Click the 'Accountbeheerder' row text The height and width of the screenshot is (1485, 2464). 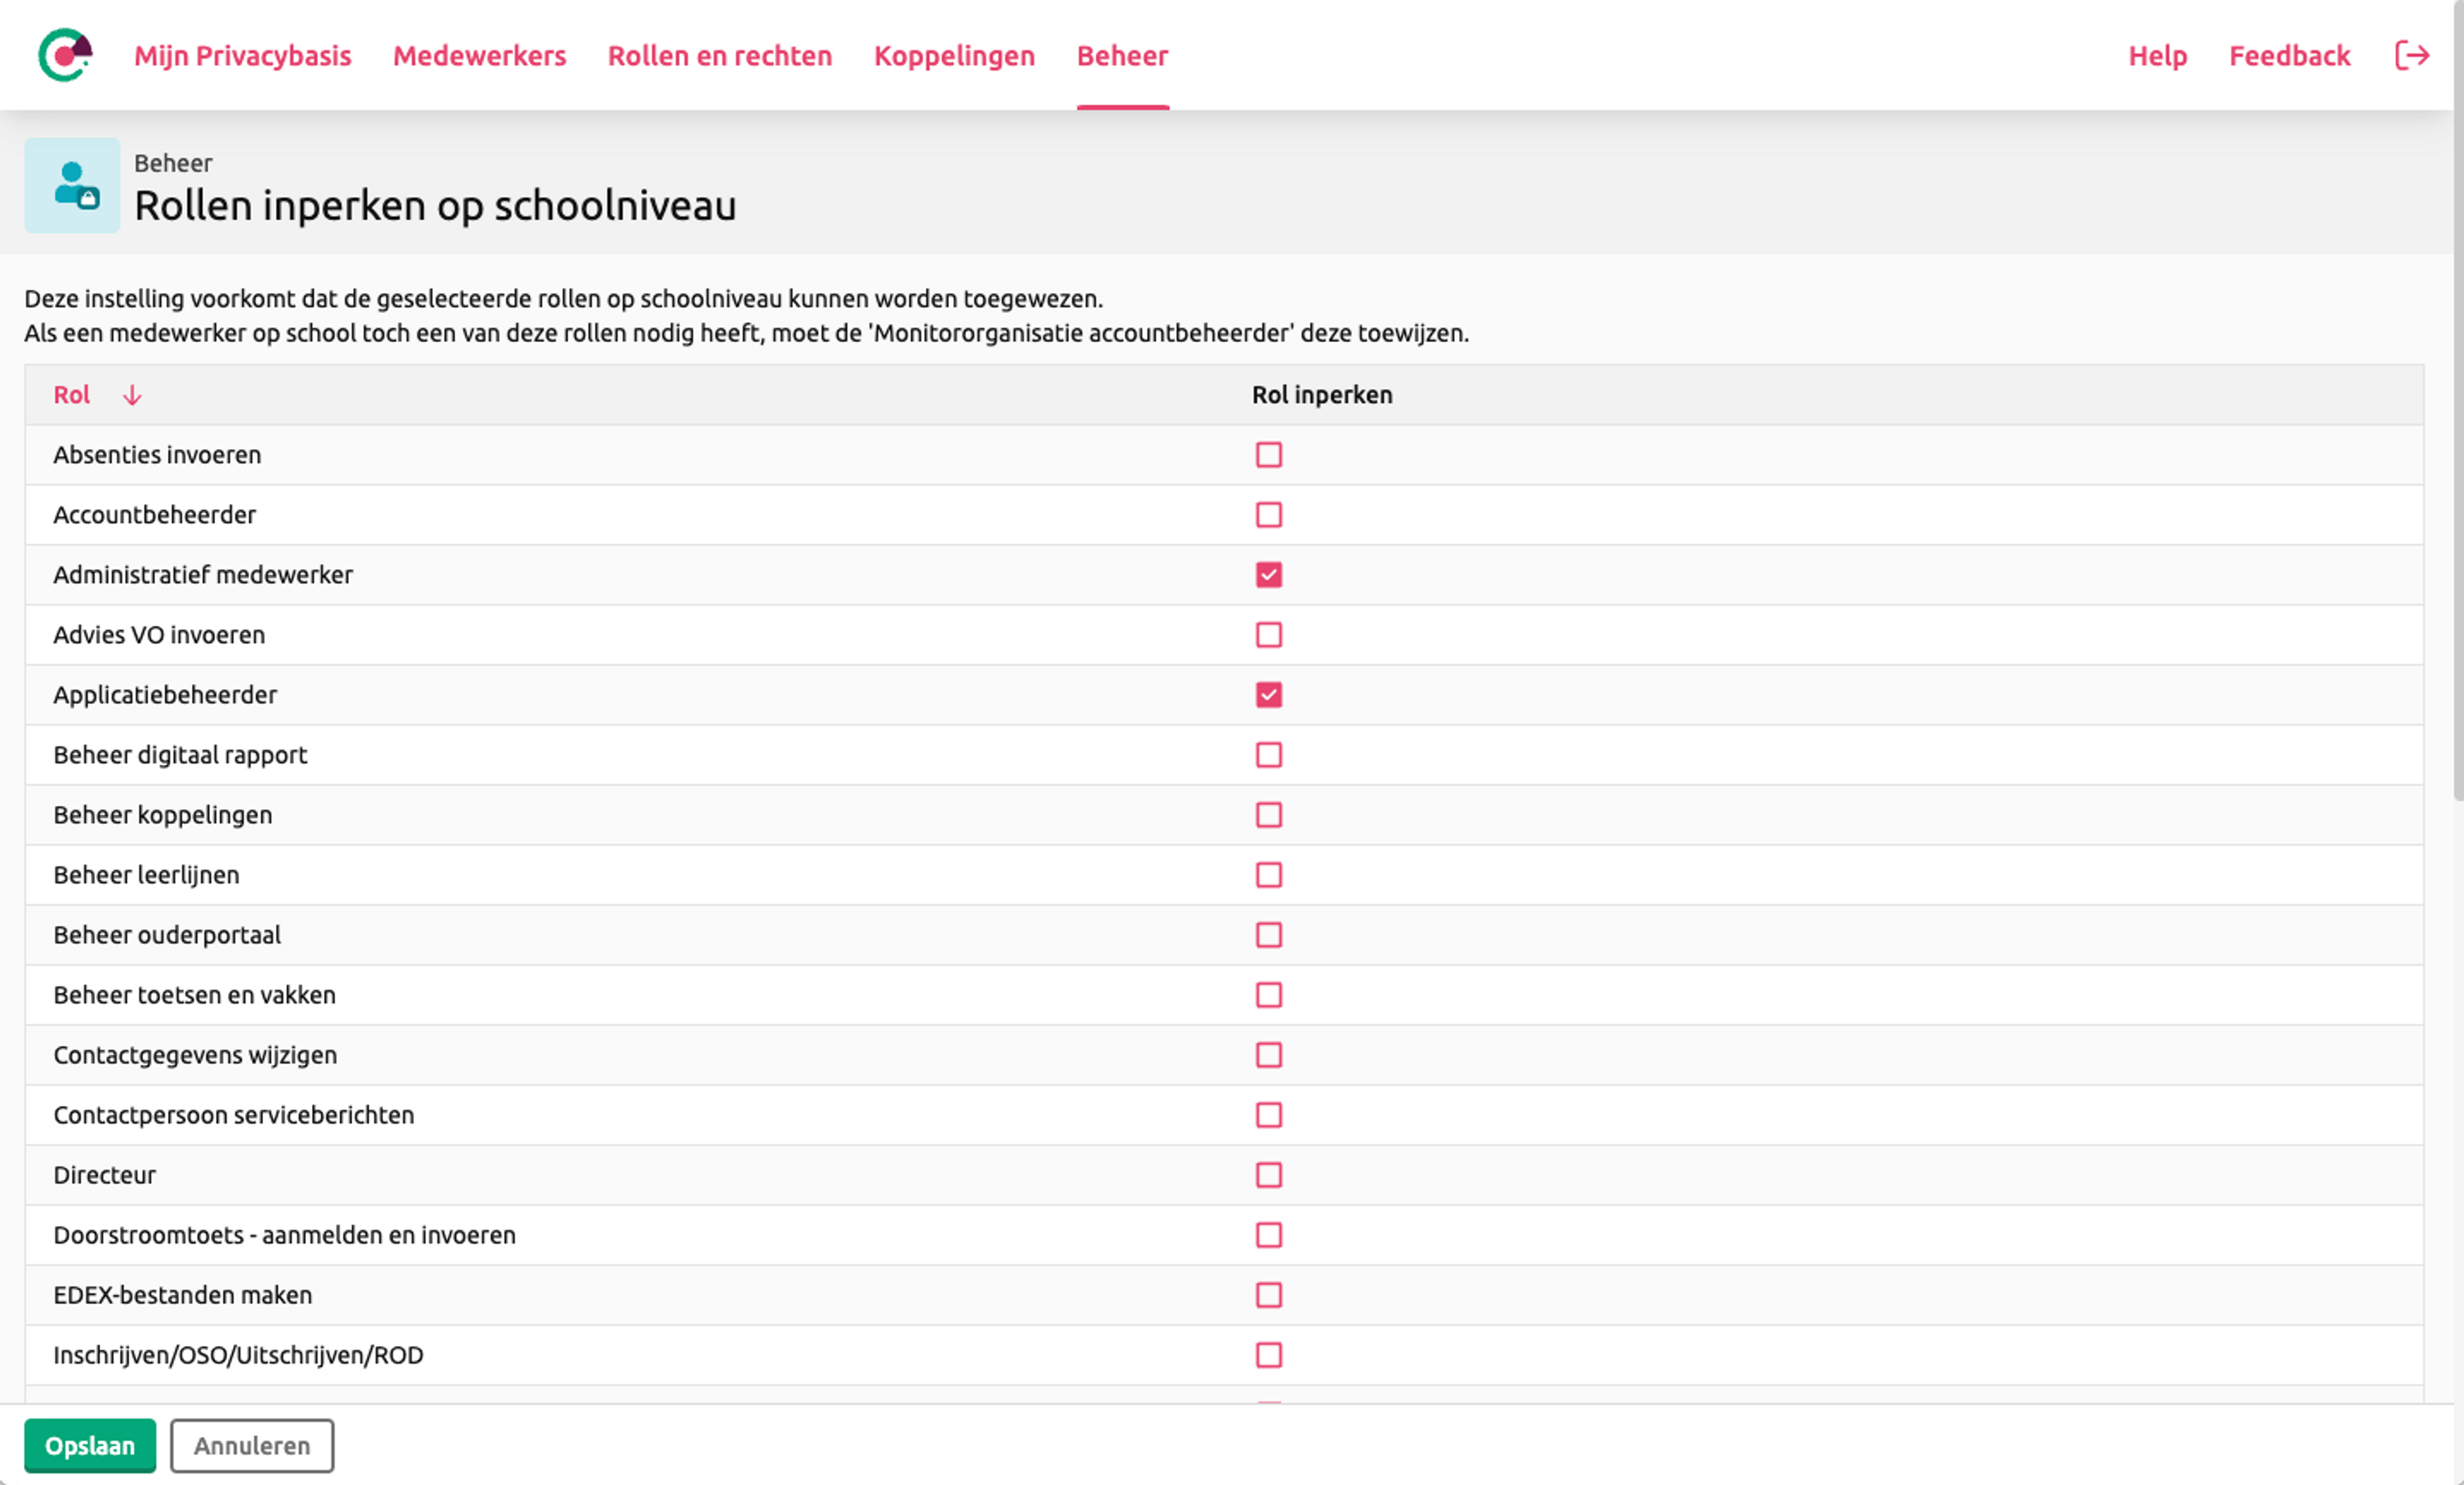[x=155, y=515]
